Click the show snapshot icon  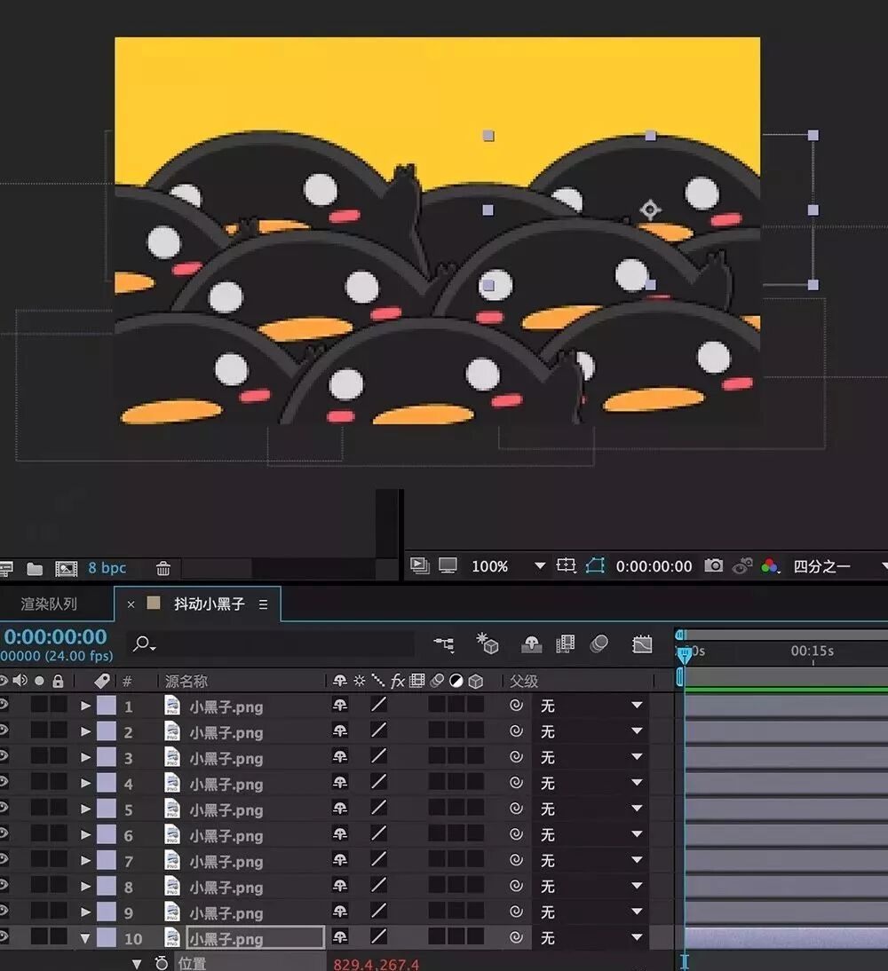pyautogui.click(x=741, y=565)
